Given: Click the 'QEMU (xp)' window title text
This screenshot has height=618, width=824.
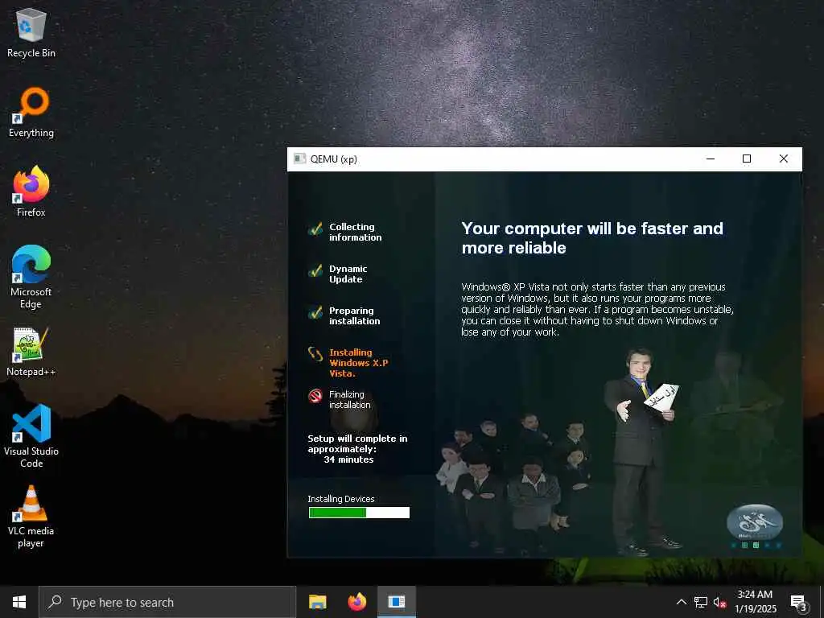Looking at the screenshot, I should click(334, 159).
